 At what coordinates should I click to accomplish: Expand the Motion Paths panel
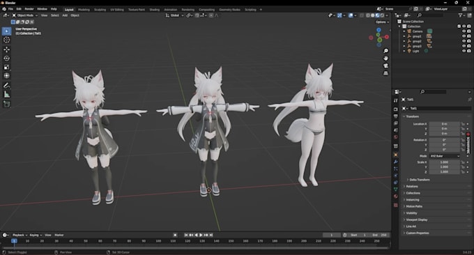click(414, 206)
